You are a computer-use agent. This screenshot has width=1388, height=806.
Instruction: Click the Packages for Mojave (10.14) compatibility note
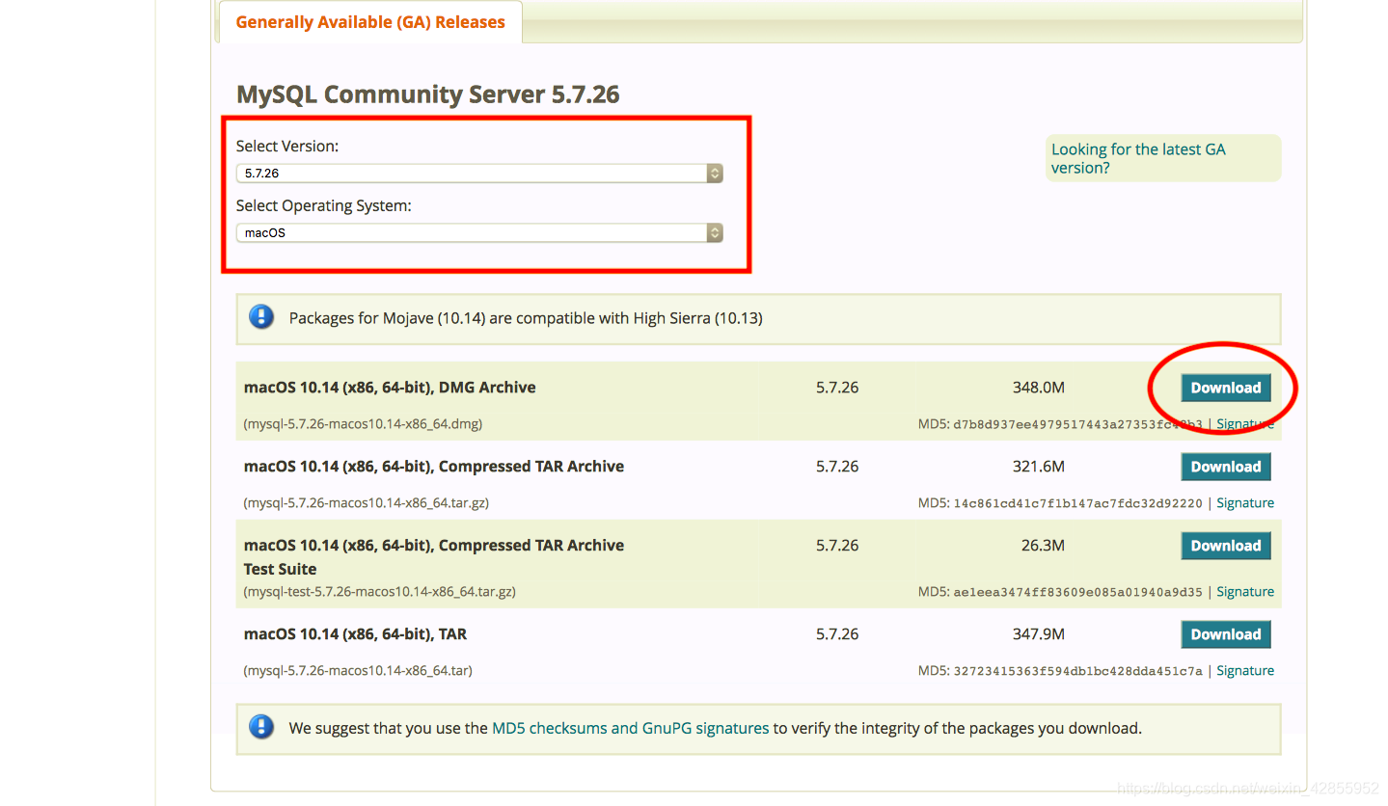tap(526, 318)
